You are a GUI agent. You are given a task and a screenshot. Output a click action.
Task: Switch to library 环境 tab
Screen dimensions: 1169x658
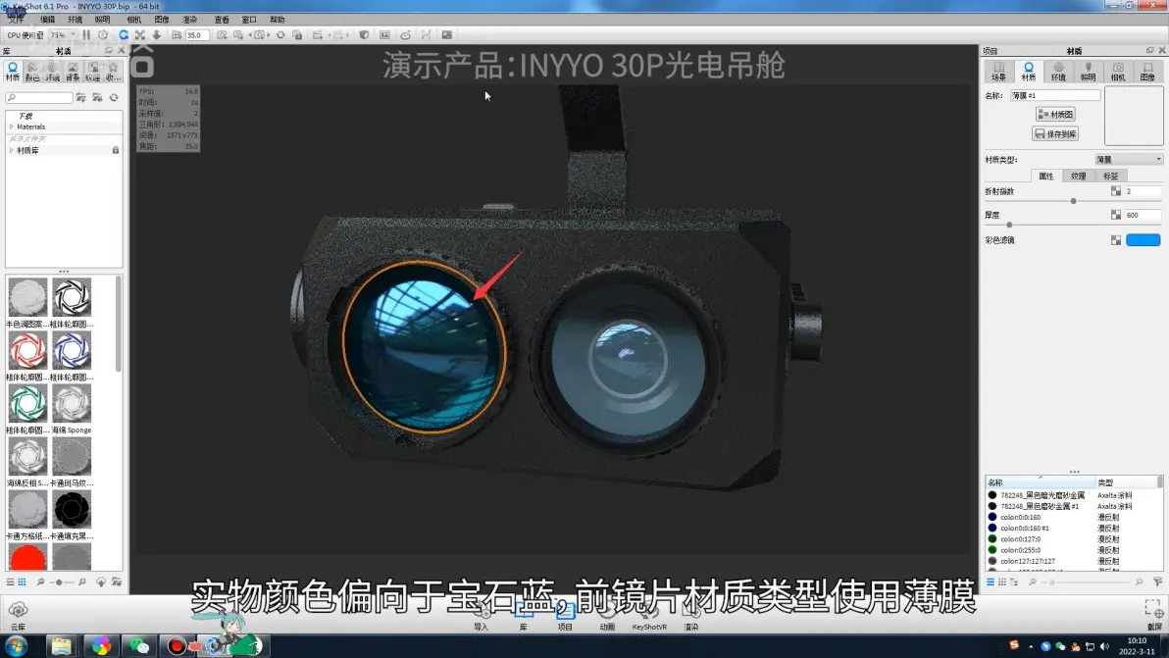tap(52, 72)
